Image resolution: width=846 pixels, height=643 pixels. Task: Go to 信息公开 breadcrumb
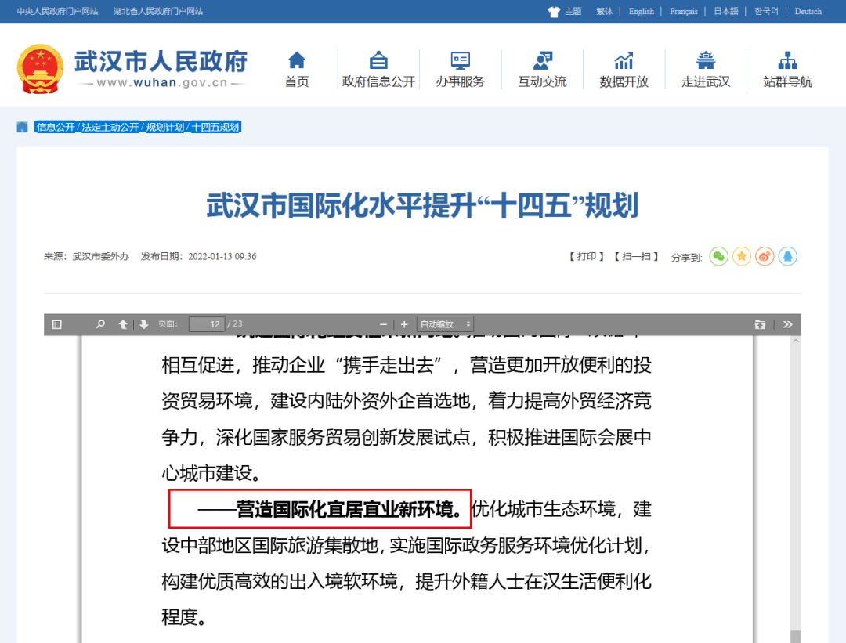(56, 128)
